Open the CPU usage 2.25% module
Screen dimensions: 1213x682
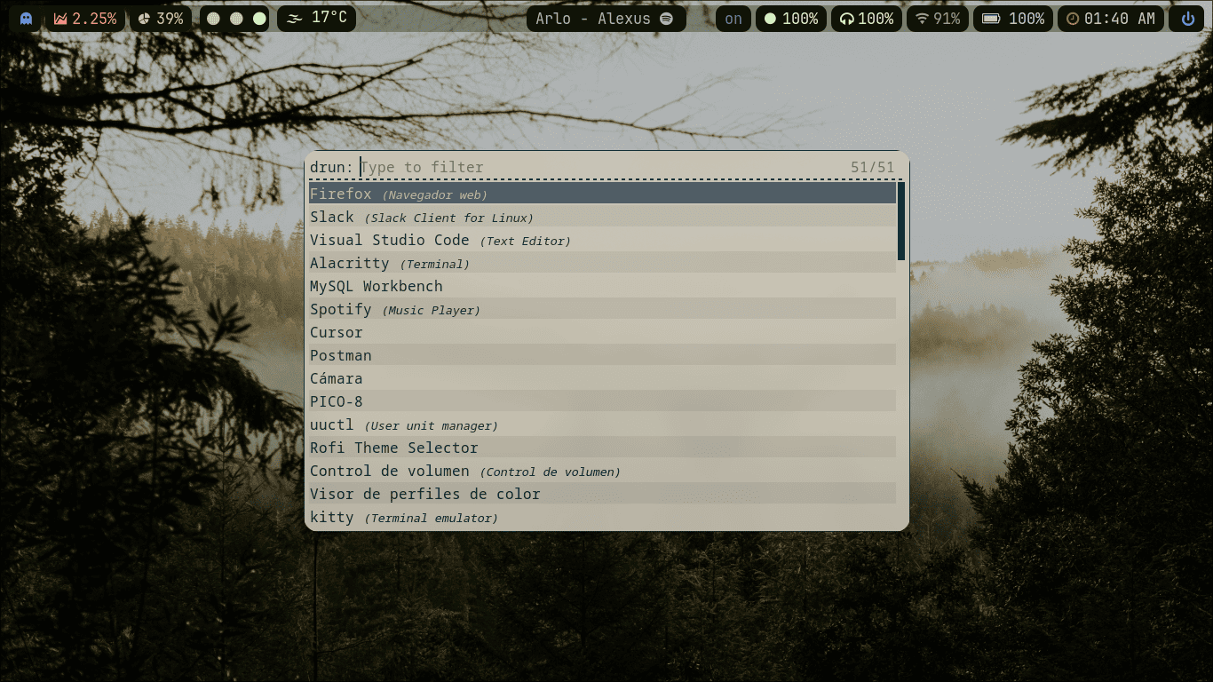tap(85, 19)
